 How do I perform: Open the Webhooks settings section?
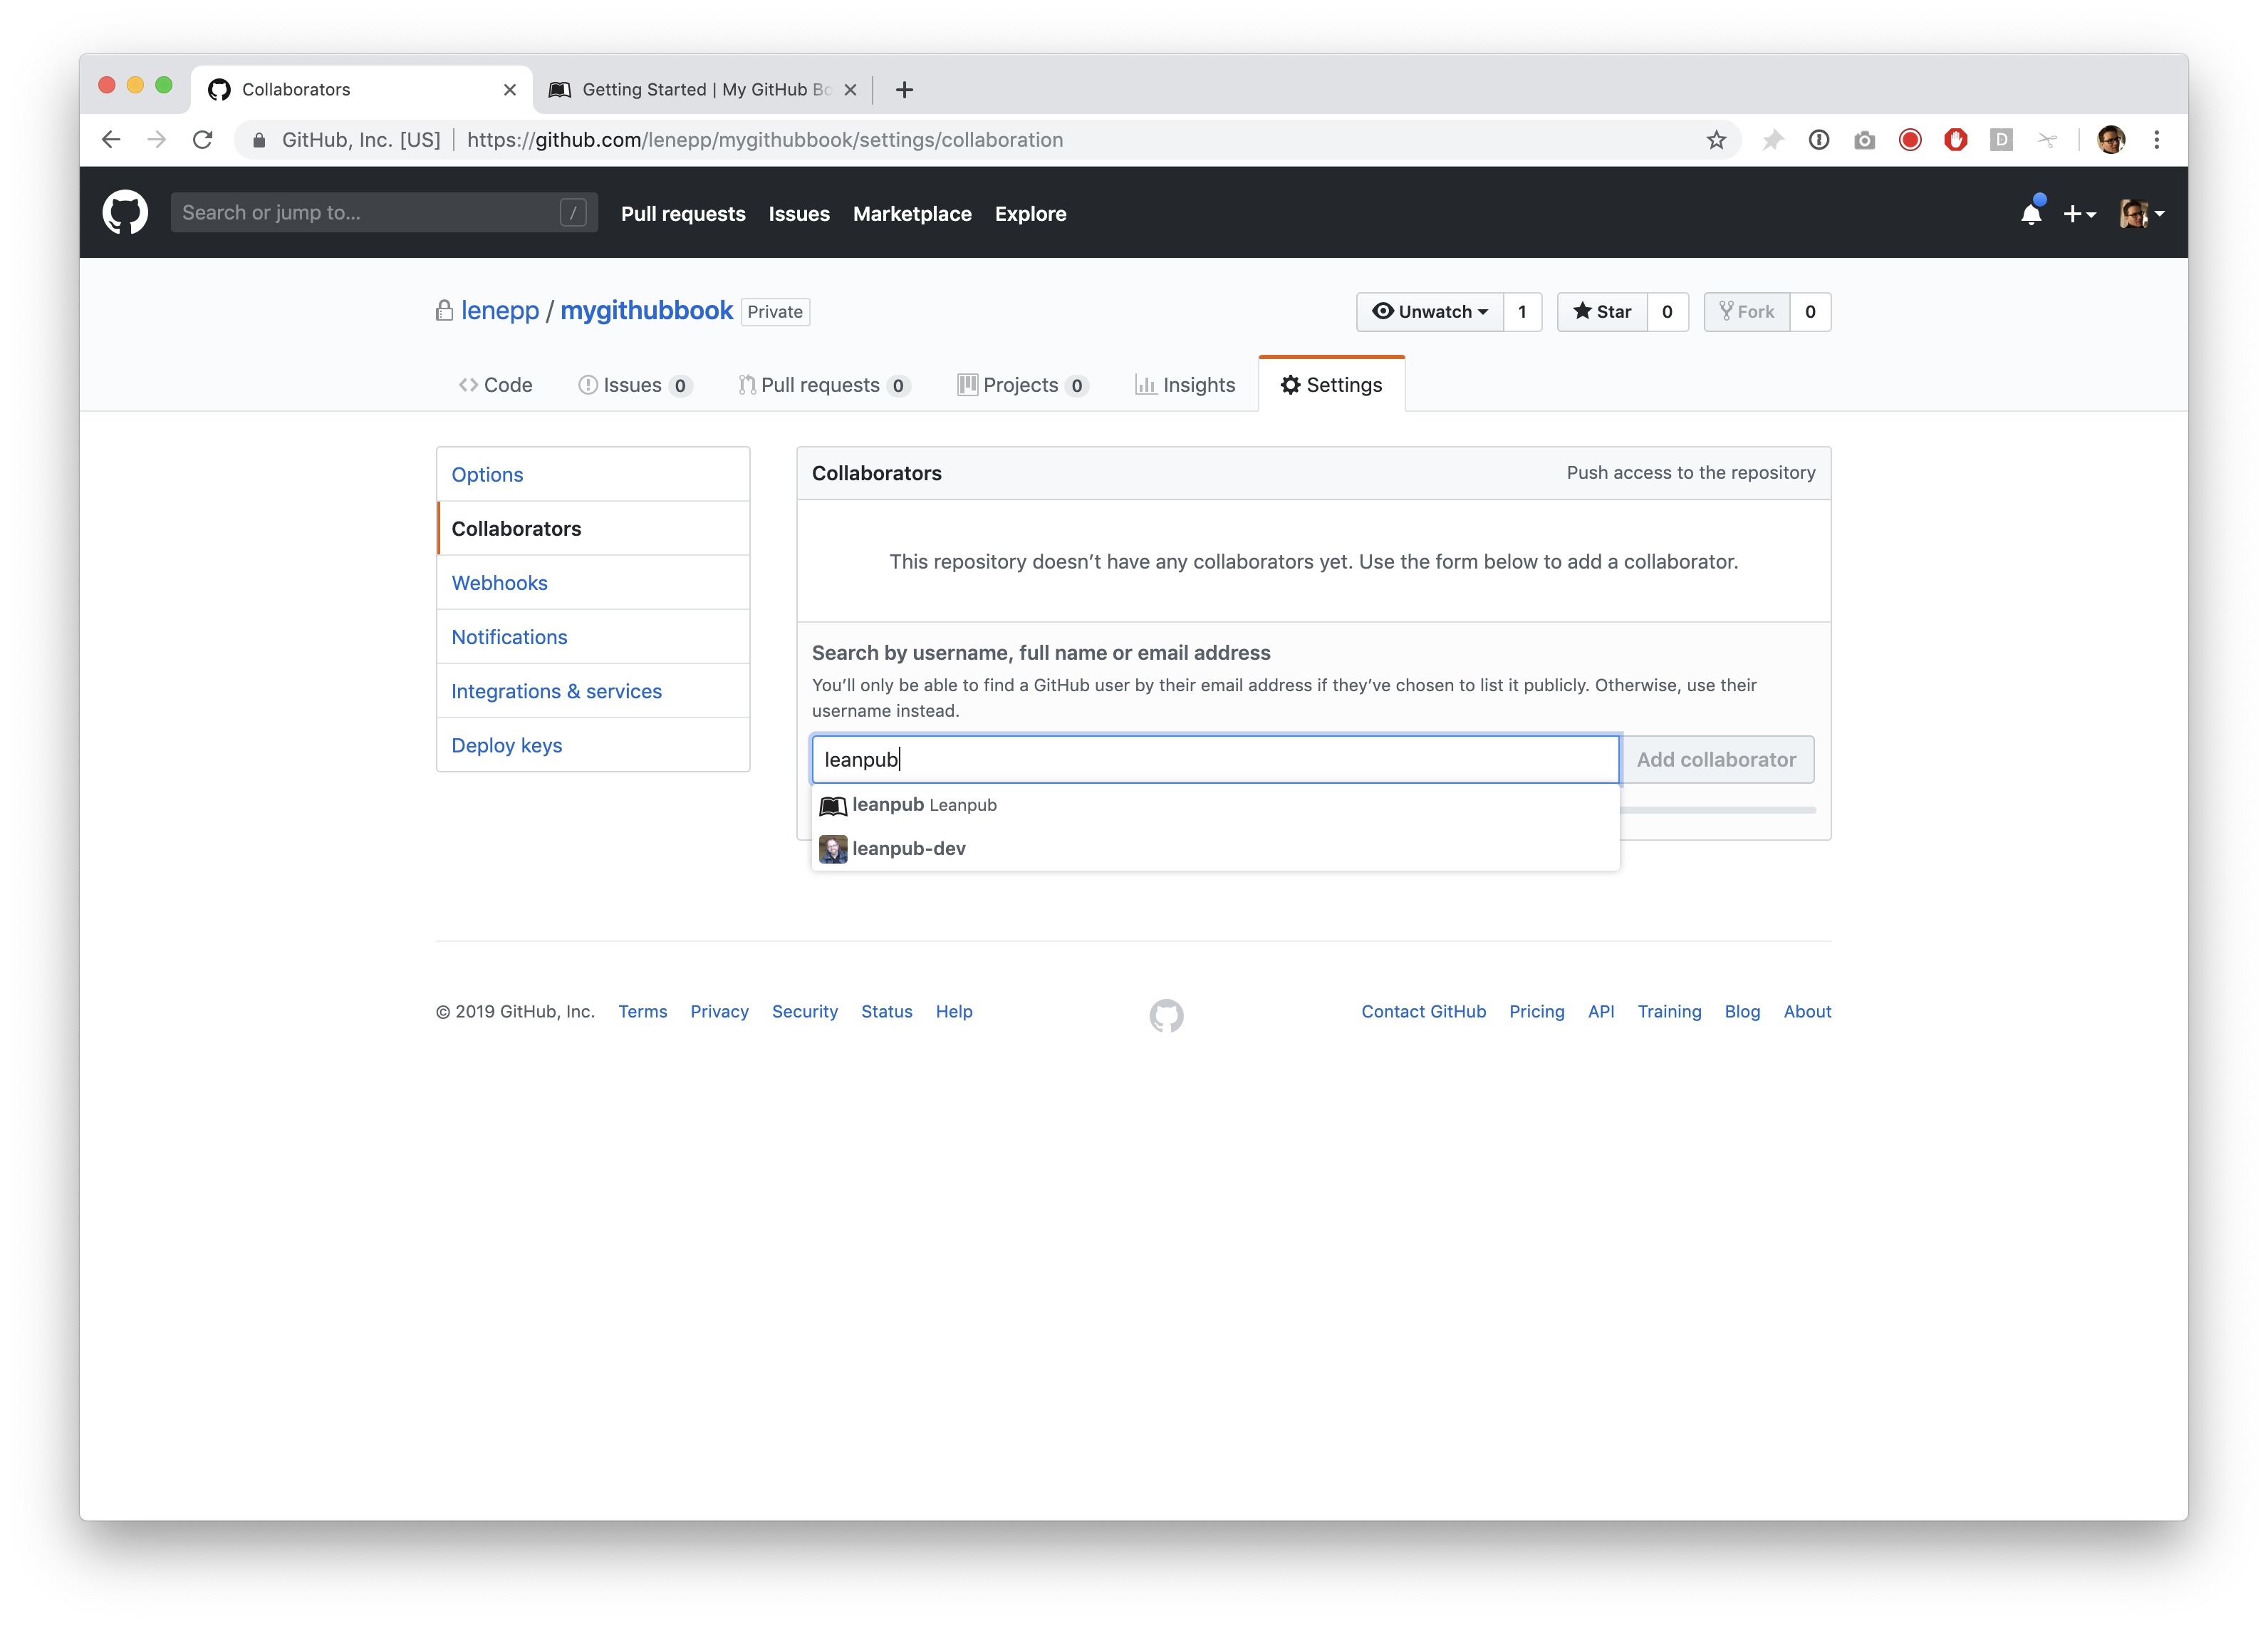499,584
